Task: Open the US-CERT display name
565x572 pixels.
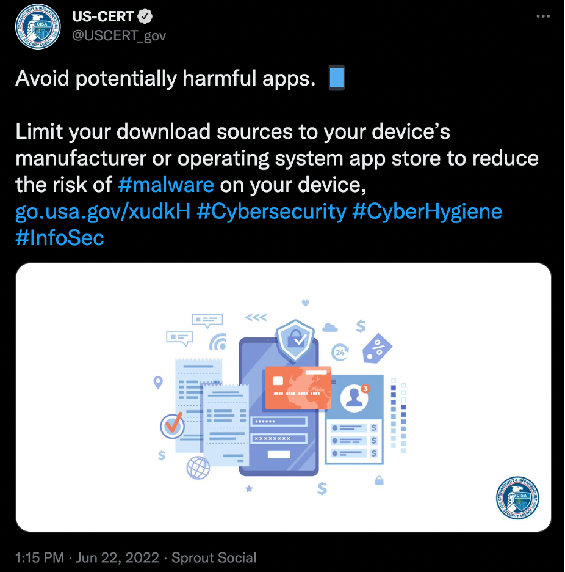Action: 103,16
